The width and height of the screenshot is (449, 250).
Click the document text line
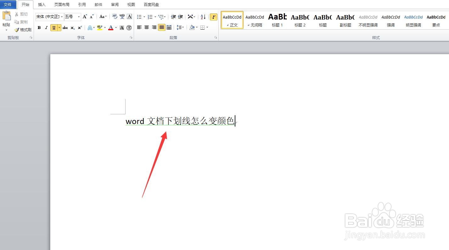(180, 121)
